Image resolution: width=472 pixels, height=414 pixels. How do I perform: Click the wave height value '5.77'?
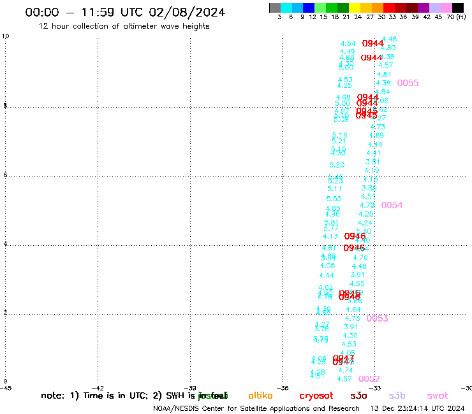(x=331, y=228)
